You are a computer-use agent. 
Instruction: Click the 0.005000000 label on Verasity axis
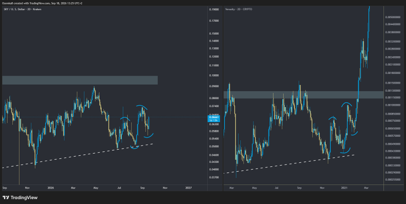[393, 17]
